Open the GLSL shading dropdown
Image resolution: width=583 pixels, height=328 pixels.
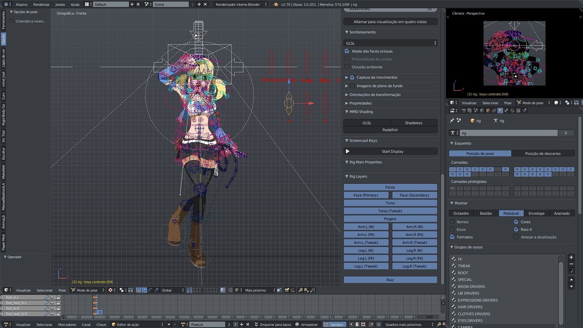(x=390, y=43)
